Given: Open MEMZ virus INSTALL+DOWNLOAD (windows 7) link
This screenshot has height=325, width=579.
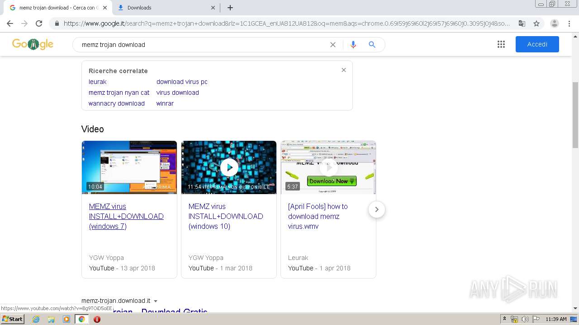Looking at the screenshot, I should click(126, 216).
